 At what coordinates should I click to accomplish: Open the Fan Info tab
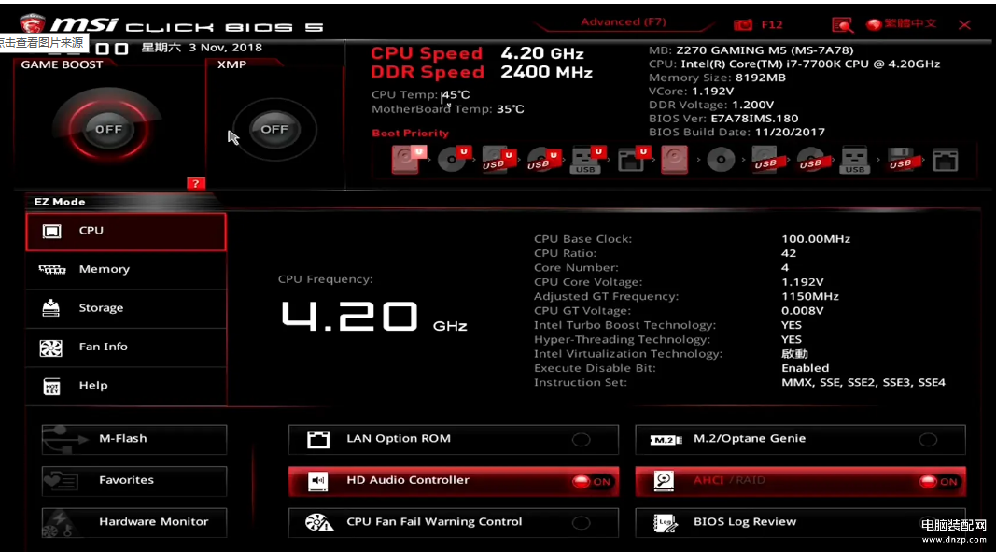click(126, 347)
